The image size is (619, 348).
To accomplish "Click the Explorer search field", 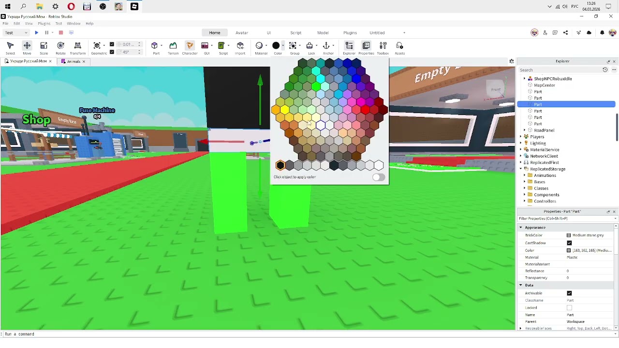I will coord(560,70).
